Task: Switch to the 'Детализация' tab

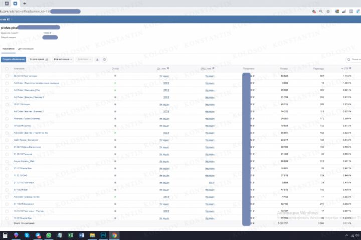Action: coord(26,49)
